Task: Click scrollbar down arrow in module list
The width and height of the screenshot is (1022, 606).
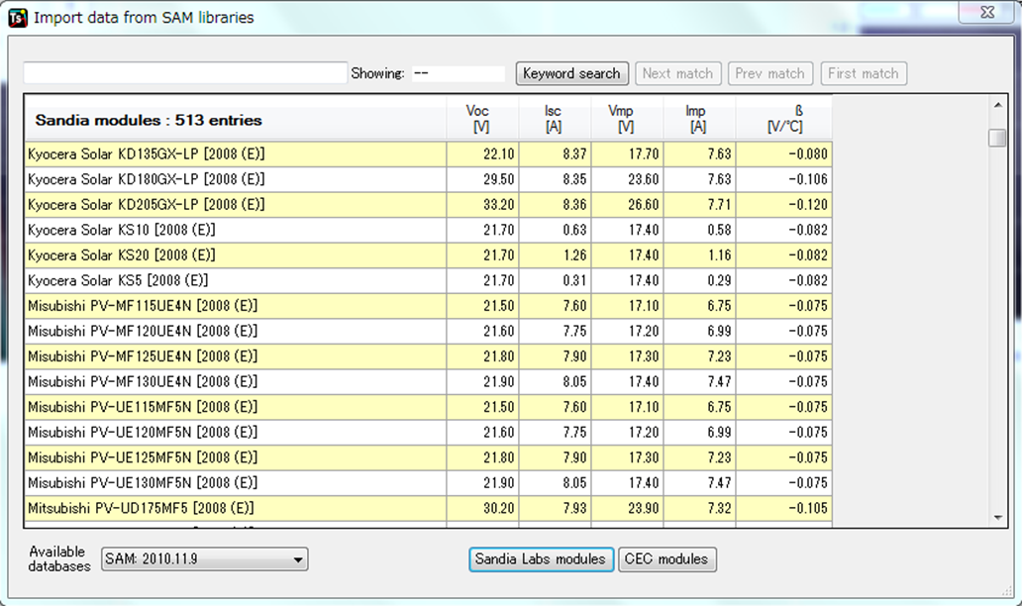Action: (x=997, y=517)
